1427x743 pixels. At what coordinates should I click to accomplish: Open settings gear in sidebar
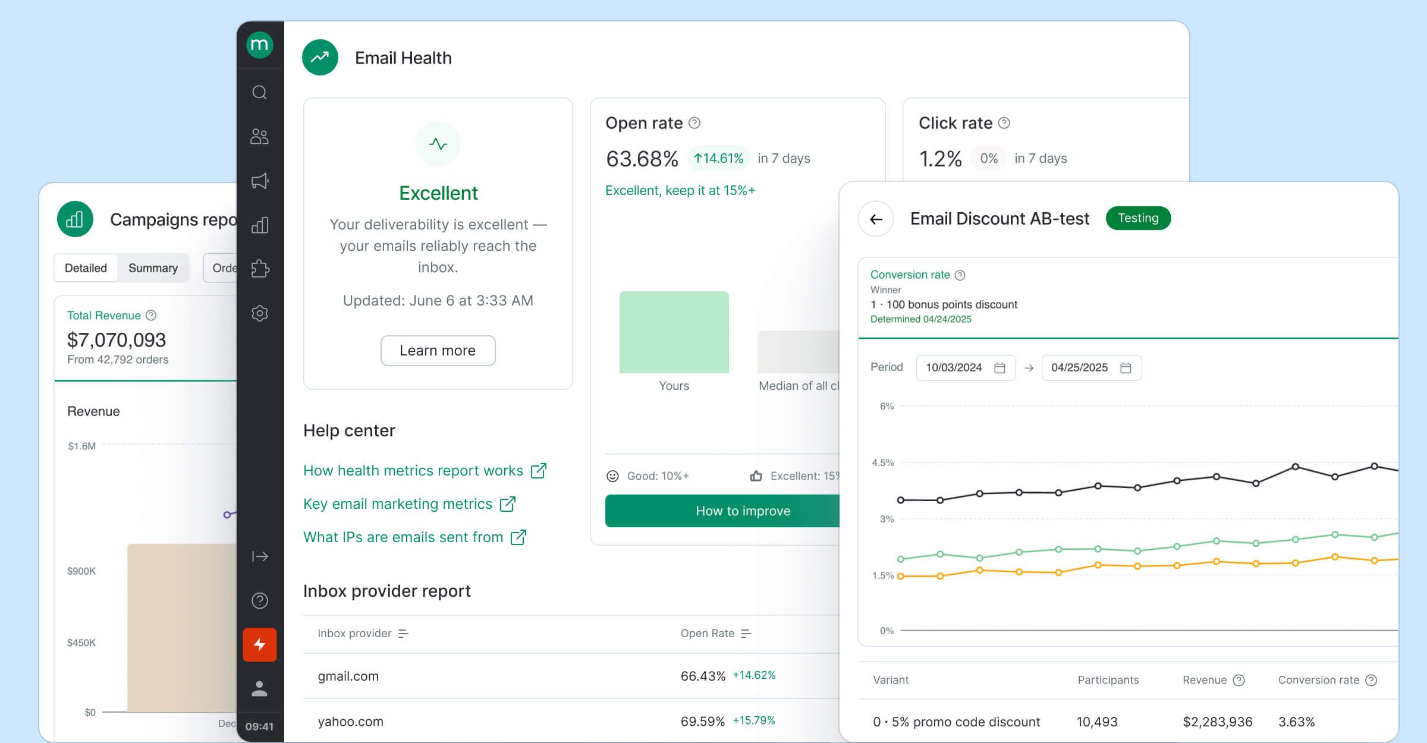tap(259, 313)
